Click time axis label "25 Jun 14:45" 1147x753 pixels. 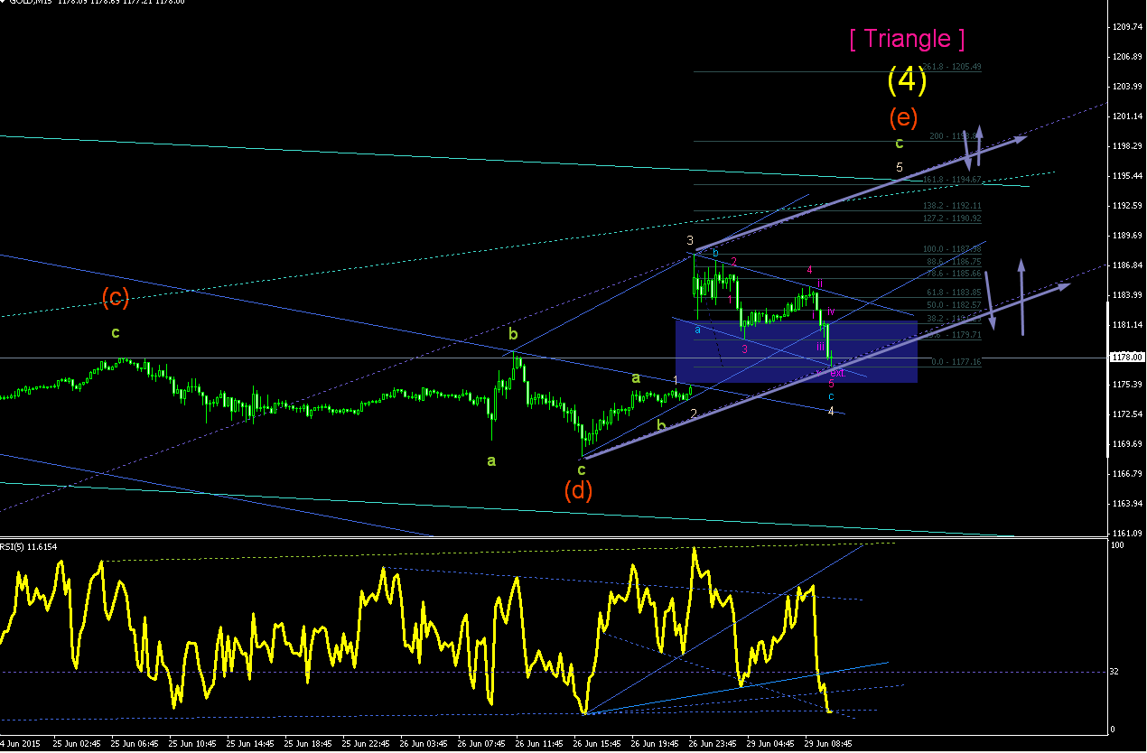point(250,745)
